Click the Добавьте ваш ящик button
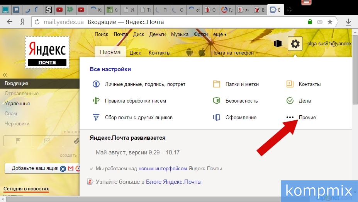This screenshot has height=202, width=358. click(35, 168)
